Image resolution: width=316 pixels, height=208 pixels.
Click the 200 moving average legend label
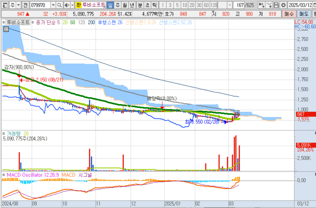(91, 22)
